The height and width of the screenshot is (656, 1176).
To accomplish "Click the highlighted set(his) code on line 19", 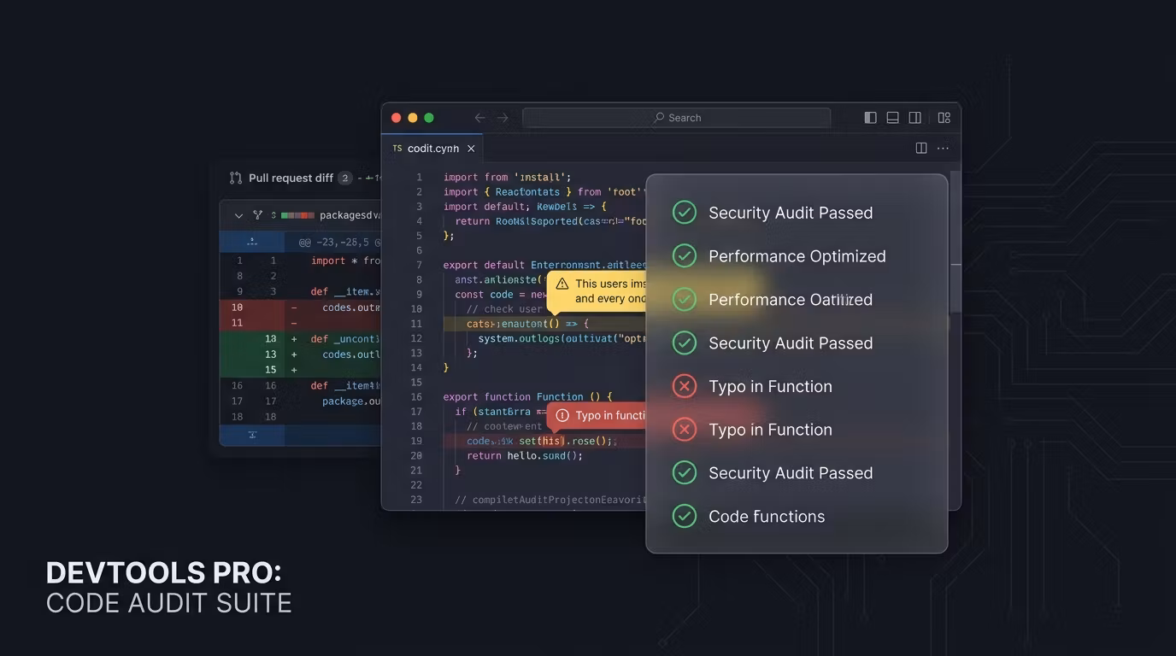I will tap(542, 441).
